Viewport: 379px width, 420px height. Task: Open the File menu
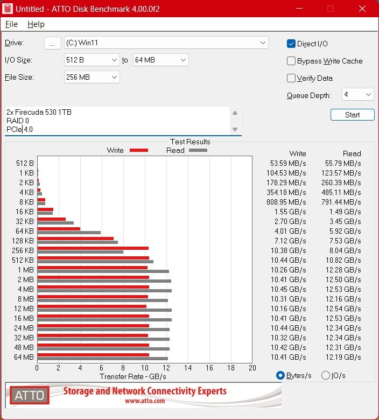pos(11,24)
